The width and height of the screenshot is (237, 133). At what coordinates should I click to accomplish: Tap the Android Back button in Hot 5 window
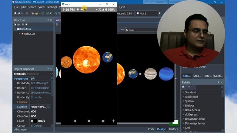[x=75, y=121]
